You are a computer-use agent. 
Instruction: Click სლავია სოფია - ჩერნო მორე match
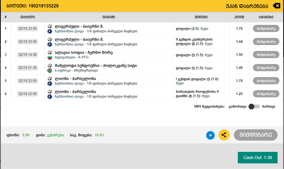pyautogui.click(x=84, y=53)
